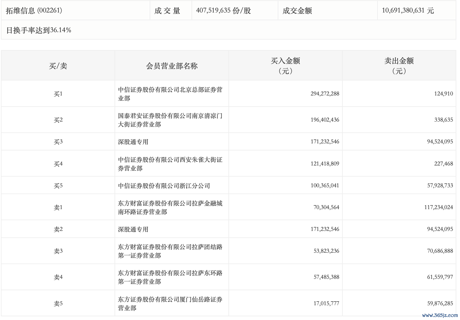Click sell amount 227,468
Image resolution: width=460 pixels, height=320 pixels.
click(x=443, y=164)
